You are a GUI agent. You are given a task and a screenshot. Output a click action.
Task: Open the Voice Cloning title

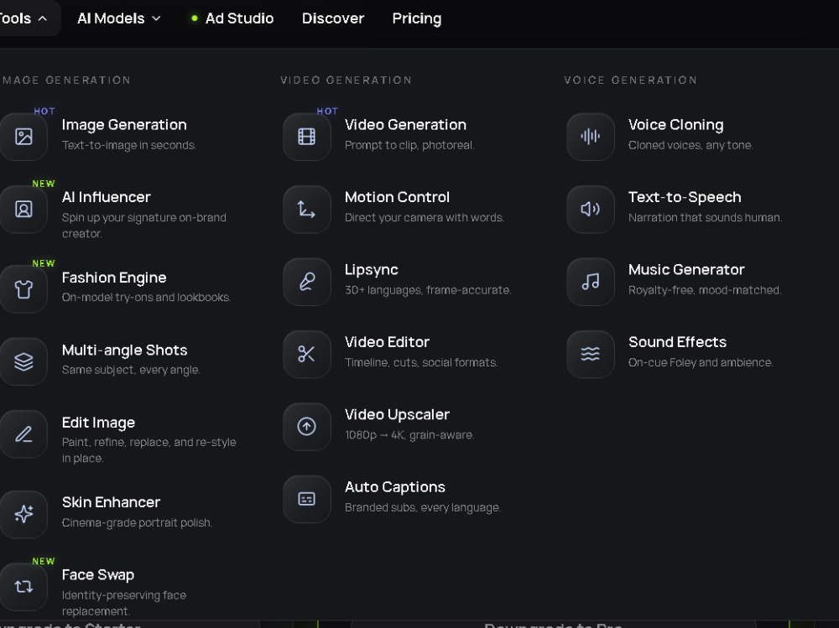(x=675, y=125)
